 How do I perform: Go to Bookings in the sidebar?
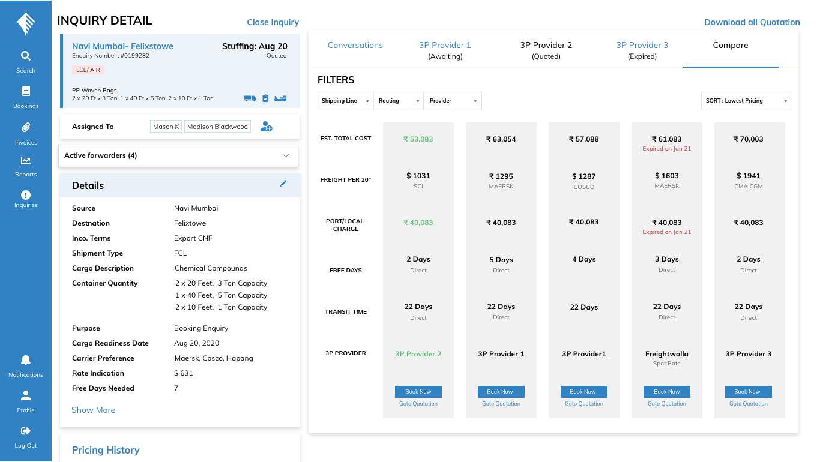tap(26, 92)
